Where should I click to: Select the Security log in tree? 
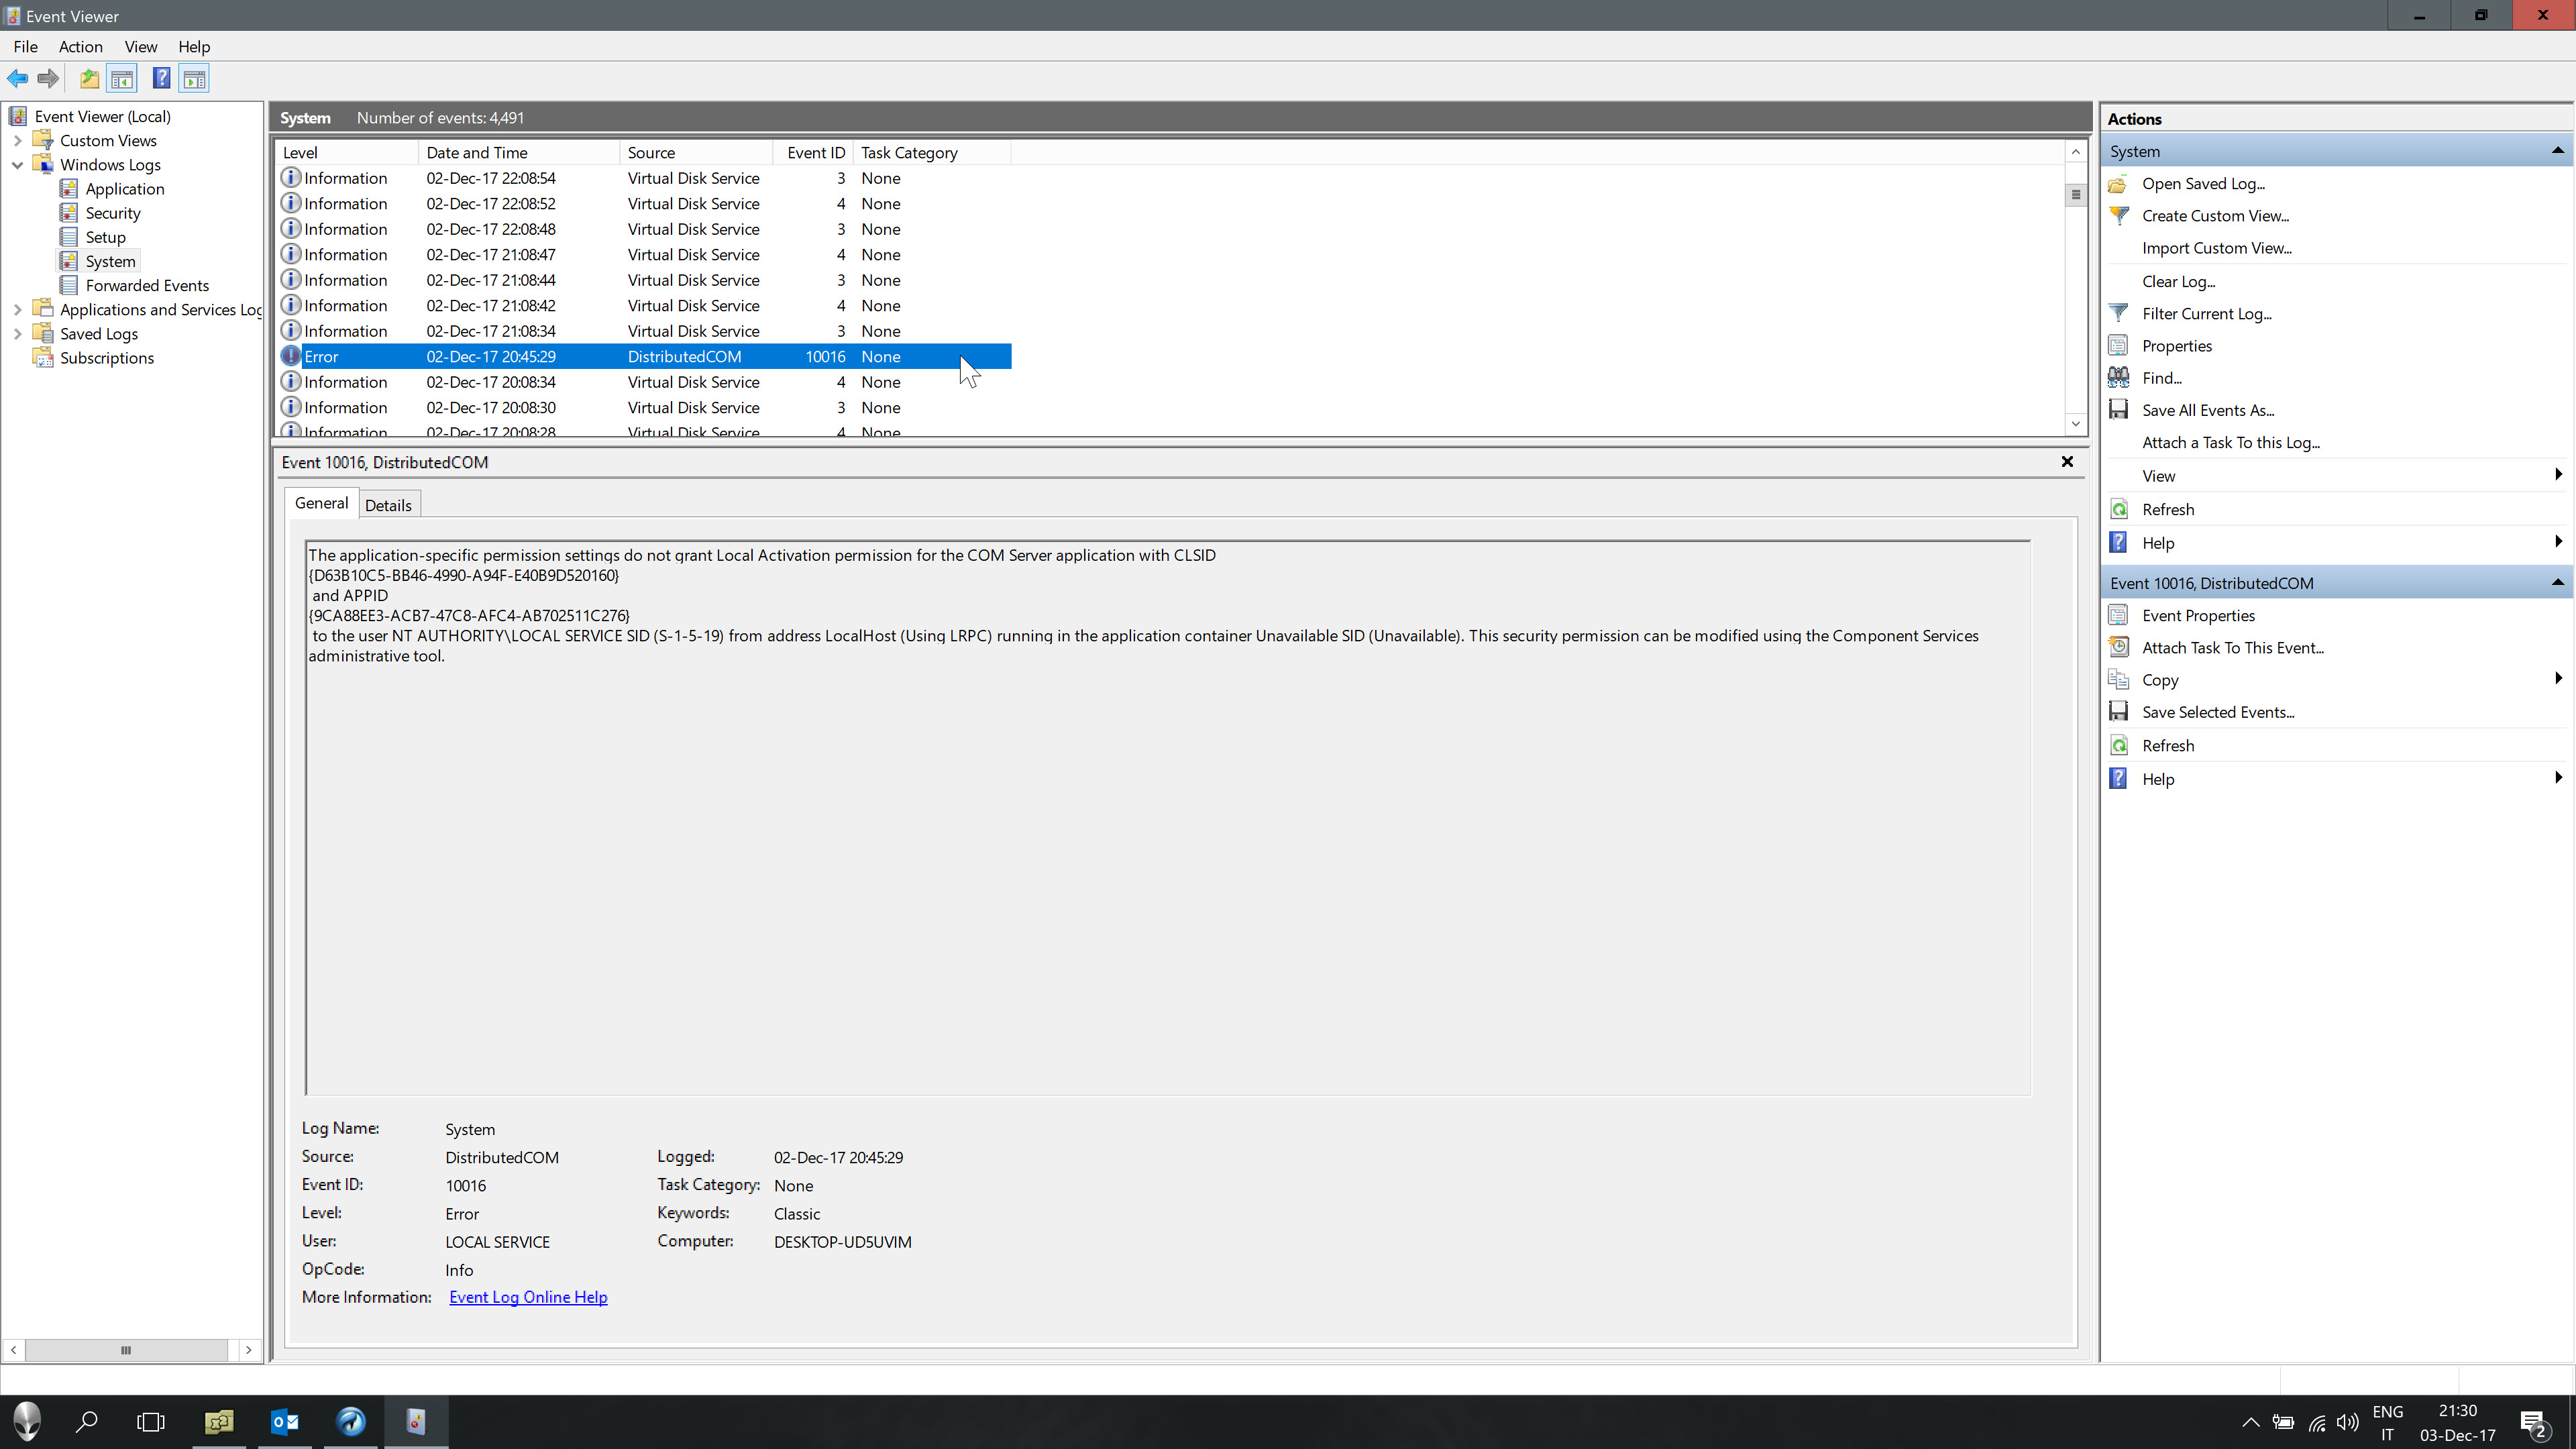pyautogui.click(x=113, y=213)
